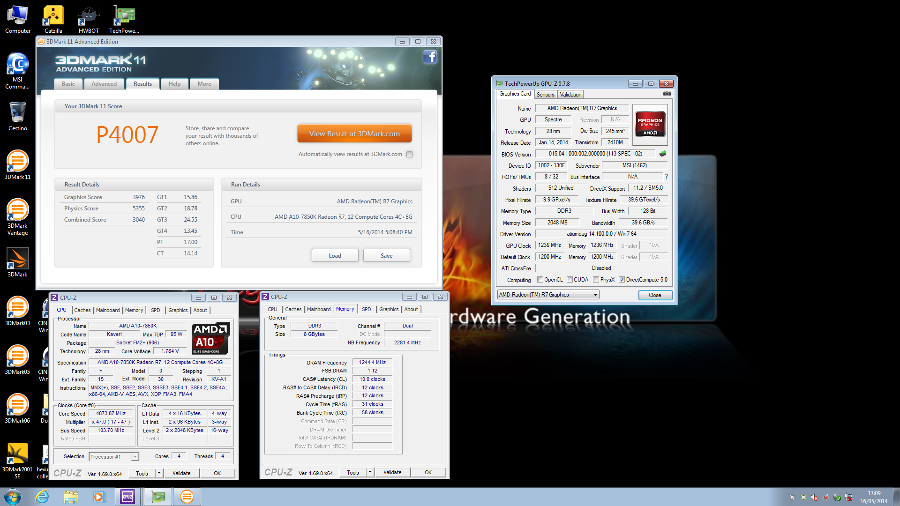The height and width of the screenshot is (506, 900).
Task: Open the HWBOT desktop shortcut
Action: (x=89, y=20)
